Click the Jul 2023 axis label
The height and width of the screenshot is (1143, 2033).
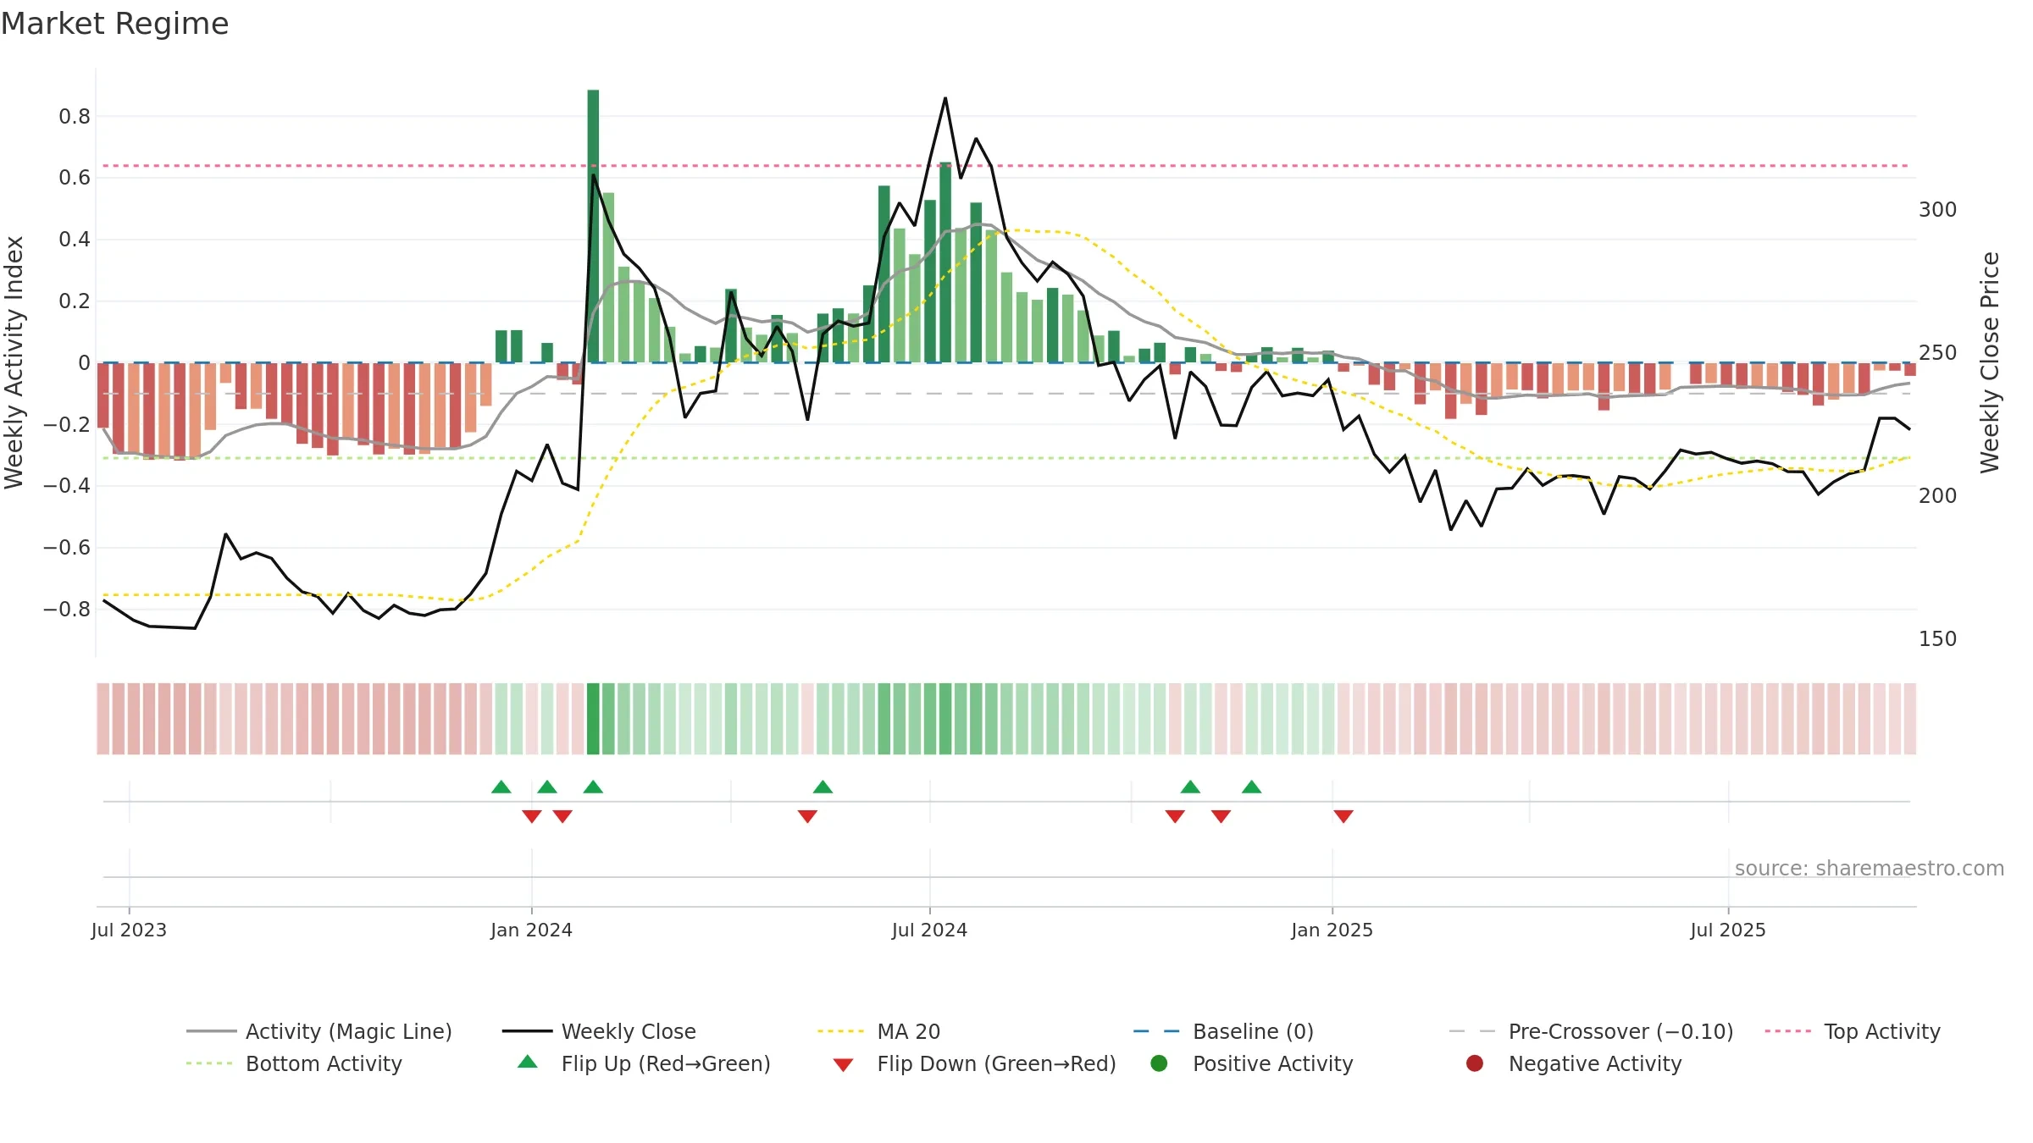[x=129, y=930]
